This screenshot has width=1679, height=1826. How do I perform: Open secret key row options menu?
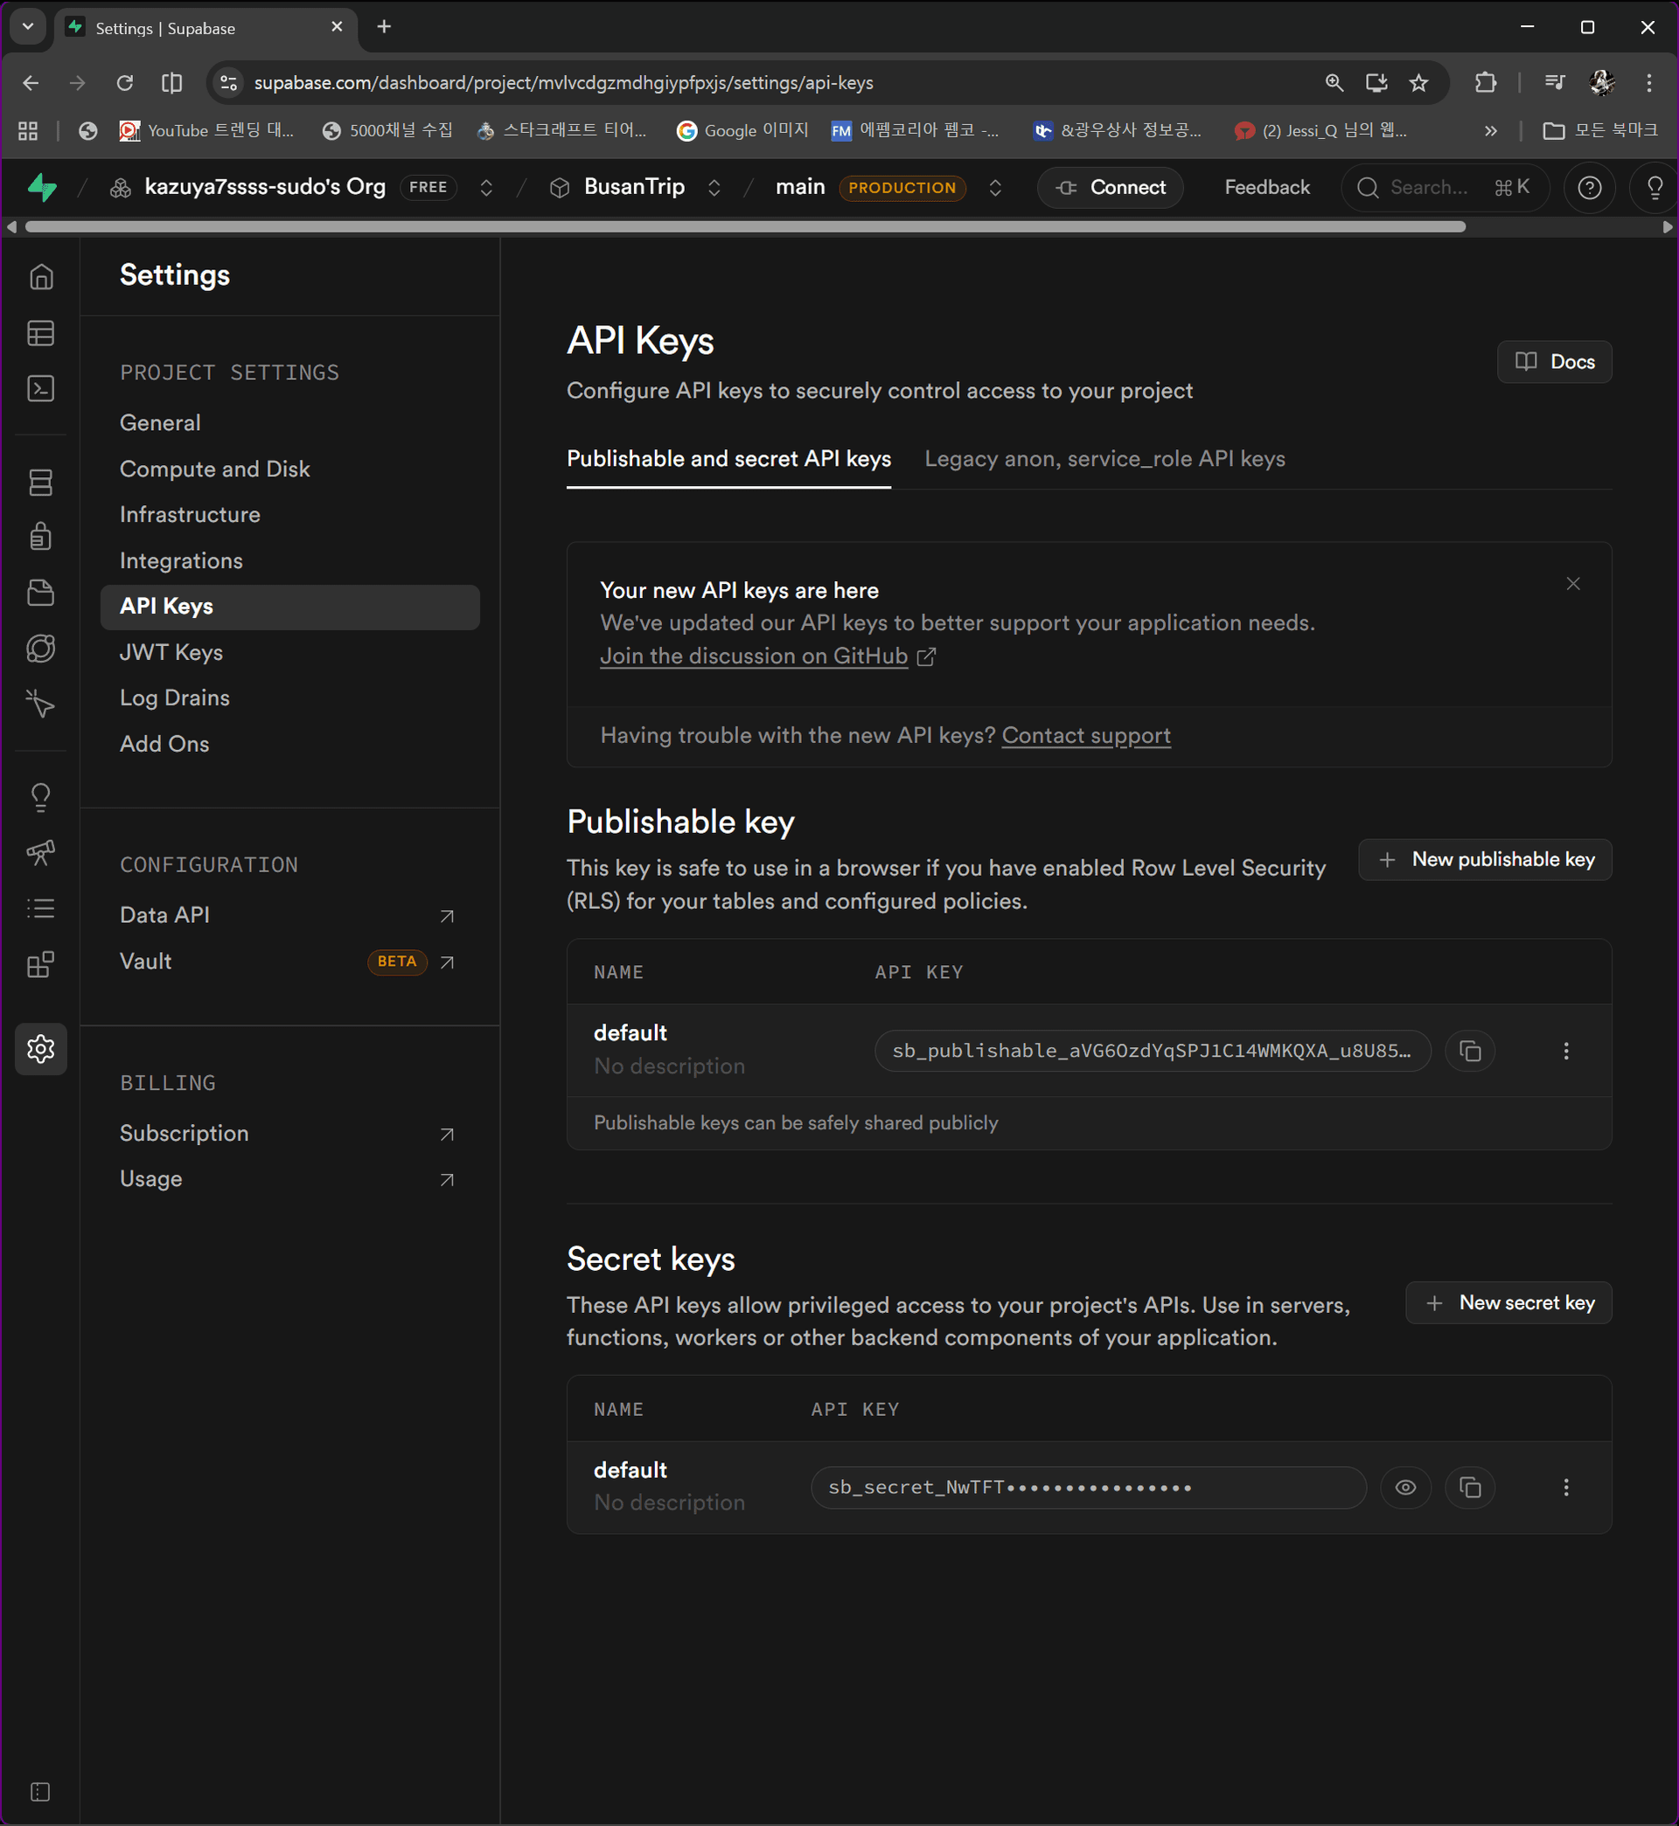[x=1565, y=1488]
